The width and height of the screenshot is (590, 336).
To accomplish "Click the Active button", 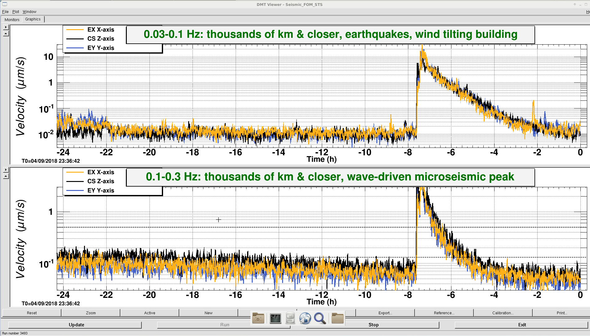I will click(x=149, y=313).
